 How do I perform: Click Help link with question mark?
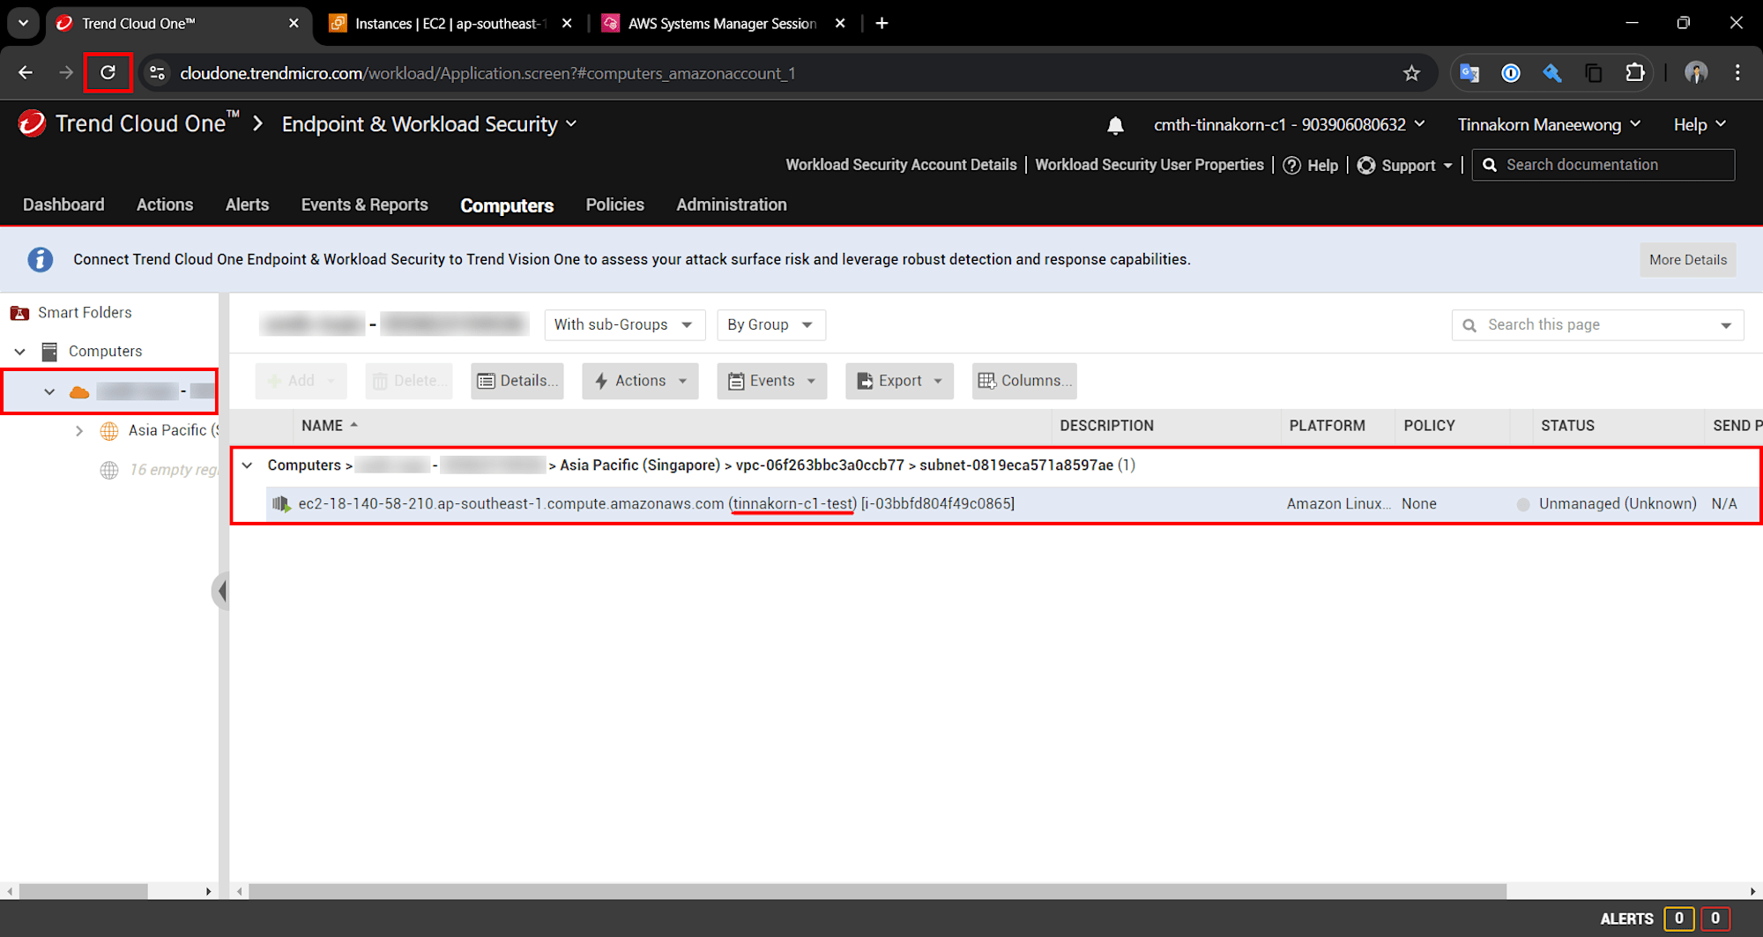1311,165
